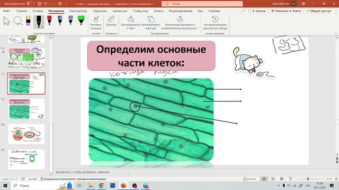Screen dimensions: 339x190
Task: Open the Вид tab
Action: click(x=200, y=11)
